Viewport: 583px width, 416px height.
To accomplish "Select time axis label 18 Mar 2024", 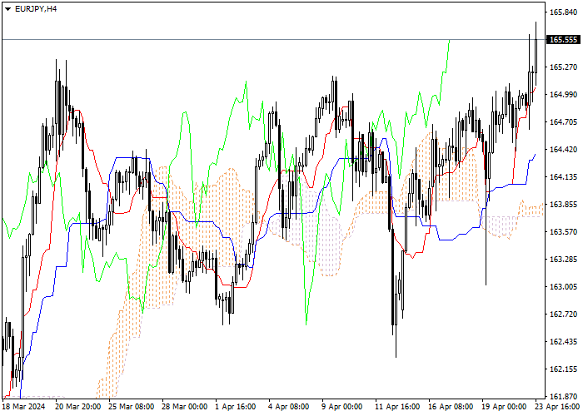I will [24, 407].
